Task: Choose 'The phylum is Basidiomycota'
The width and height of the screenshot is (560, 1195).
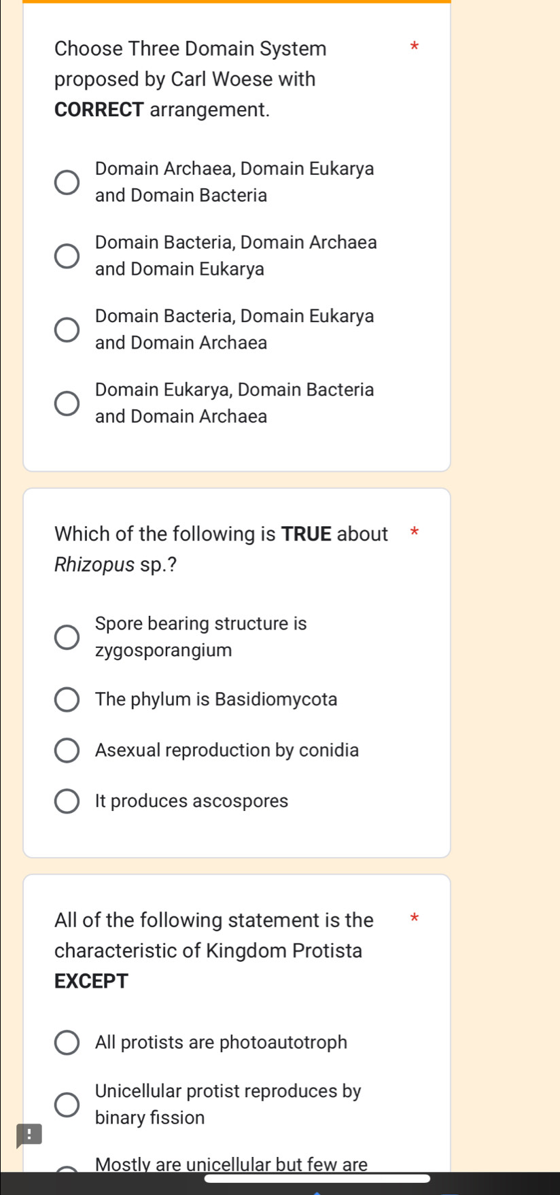Action: 66,699
